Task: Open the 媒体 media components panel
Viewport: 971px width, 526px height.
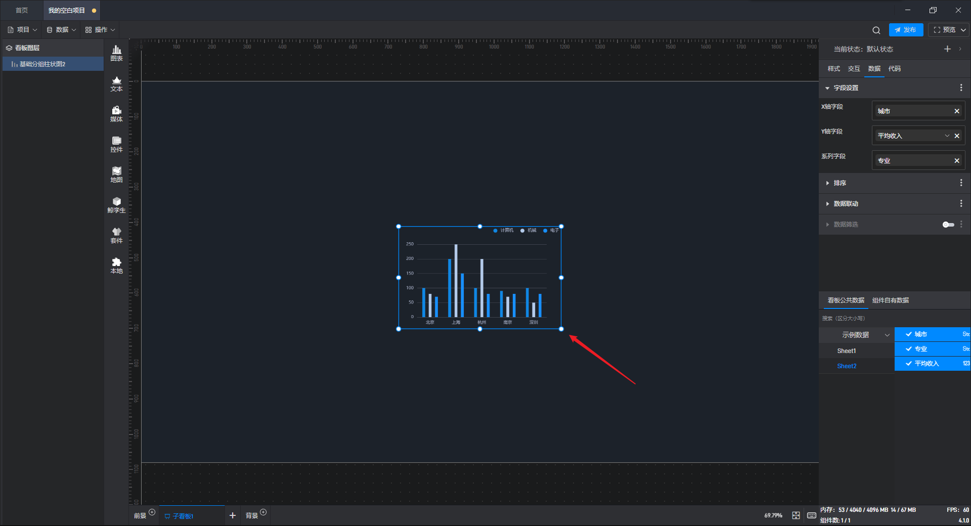Action: click(x=116, y=114)
